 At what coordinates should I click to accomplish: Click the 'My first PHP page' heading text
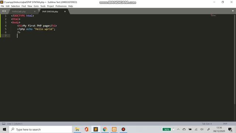coord(36,26)
